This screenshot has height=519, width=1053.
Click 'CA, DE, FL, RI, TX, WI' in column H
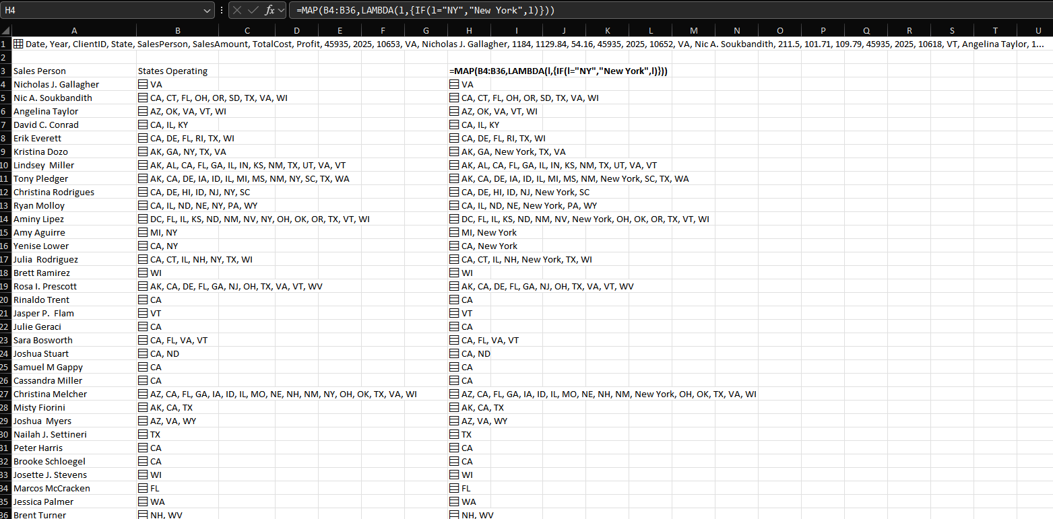504,138
